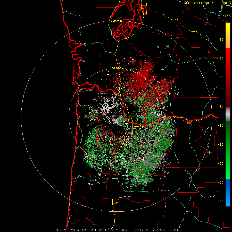This screenshot has width=232, height=232.
Task: Click STORM RELATIVE VELOCITY in the caption
Action: point(82,230)
